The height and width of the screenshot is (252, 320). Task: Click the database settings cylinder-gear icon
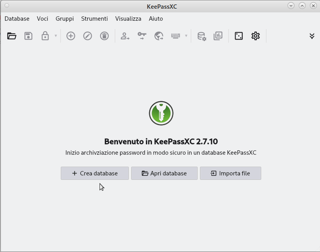click(x=202, y=36)
